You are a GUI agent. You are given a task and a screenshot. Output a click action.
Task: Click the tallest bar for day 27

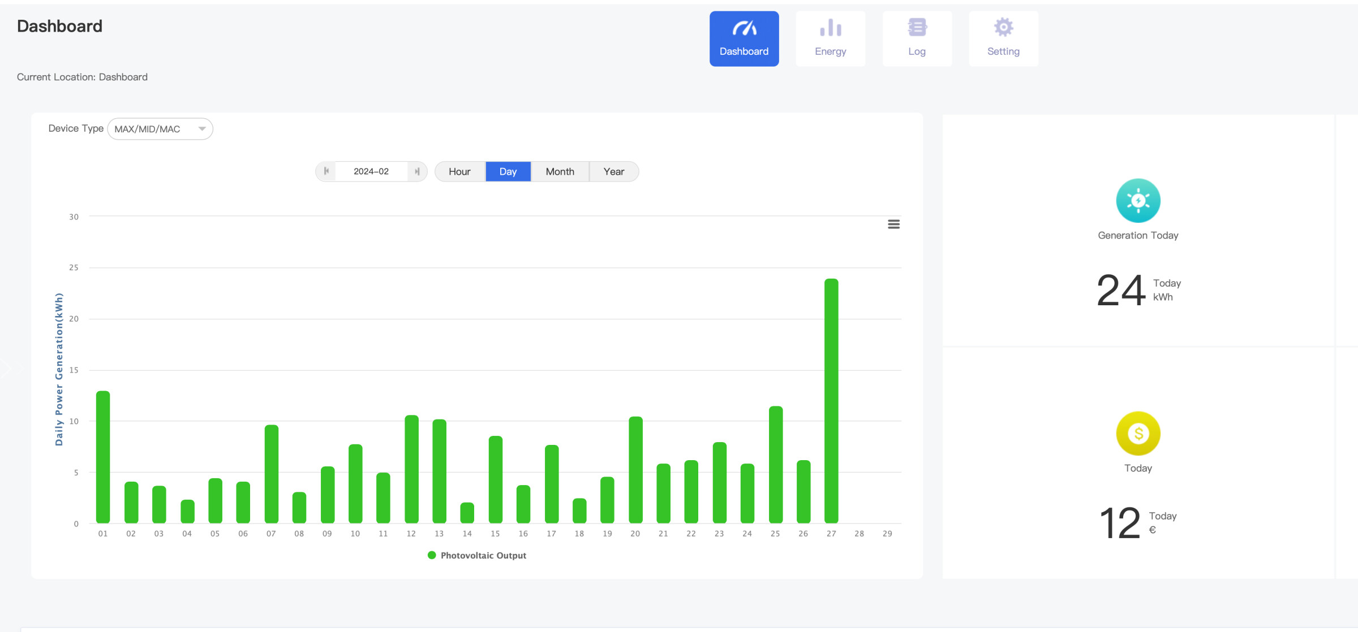(831, 401)
